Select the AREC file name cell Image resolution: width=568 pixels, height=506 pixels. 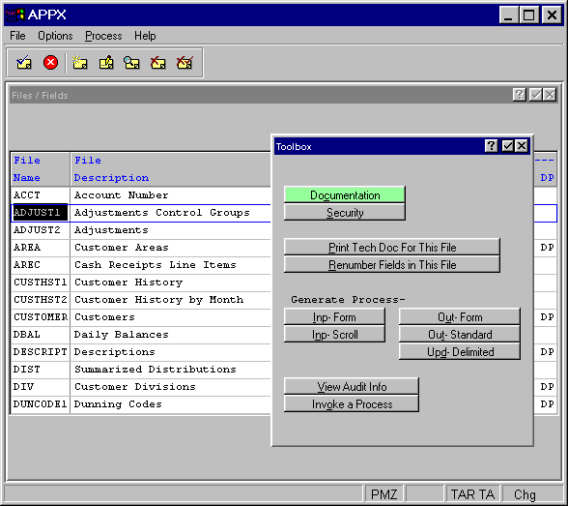[x=40, y=265]
